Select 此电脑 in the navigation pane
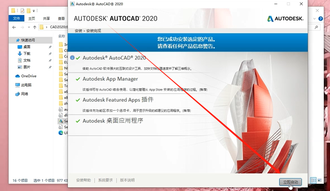Image resolution: width=330 pixels, height=191 pixels. click(26, 85)
